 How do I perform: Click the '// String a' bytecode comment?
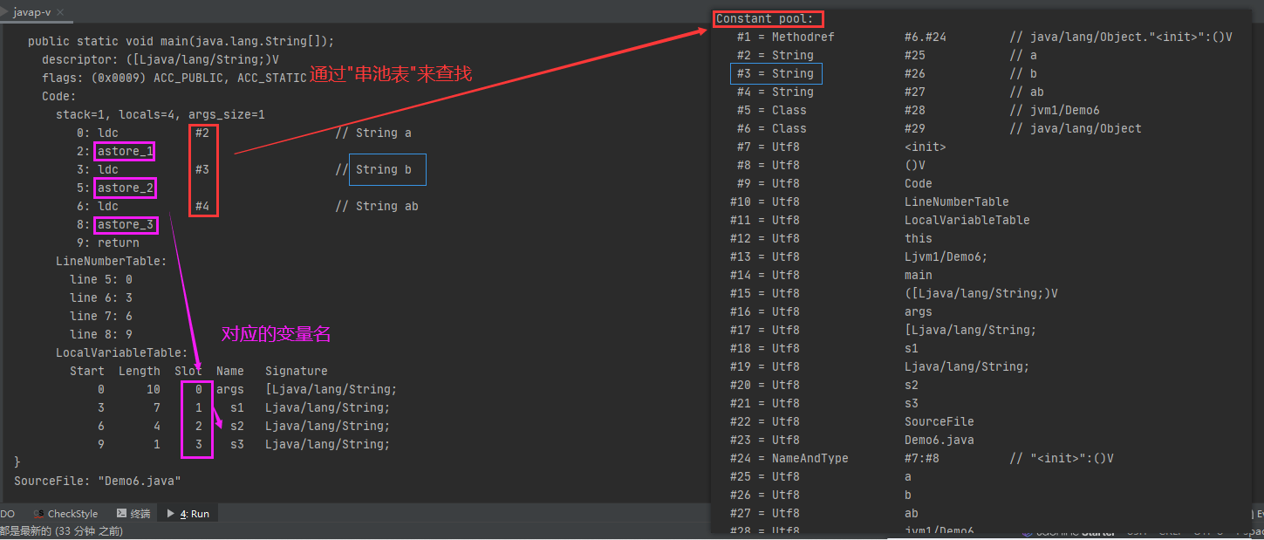[373, 133]
